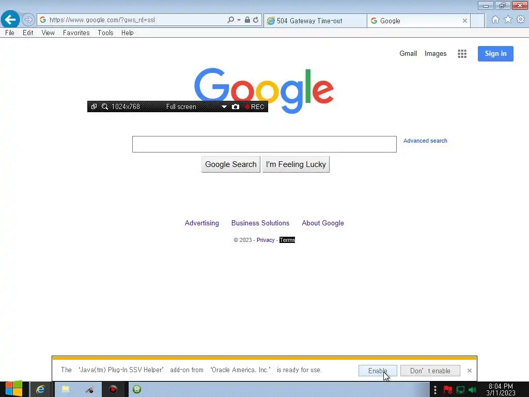Open a new blank tab
The width and height of the screenshot is (529, 397).
pos(477,21)
